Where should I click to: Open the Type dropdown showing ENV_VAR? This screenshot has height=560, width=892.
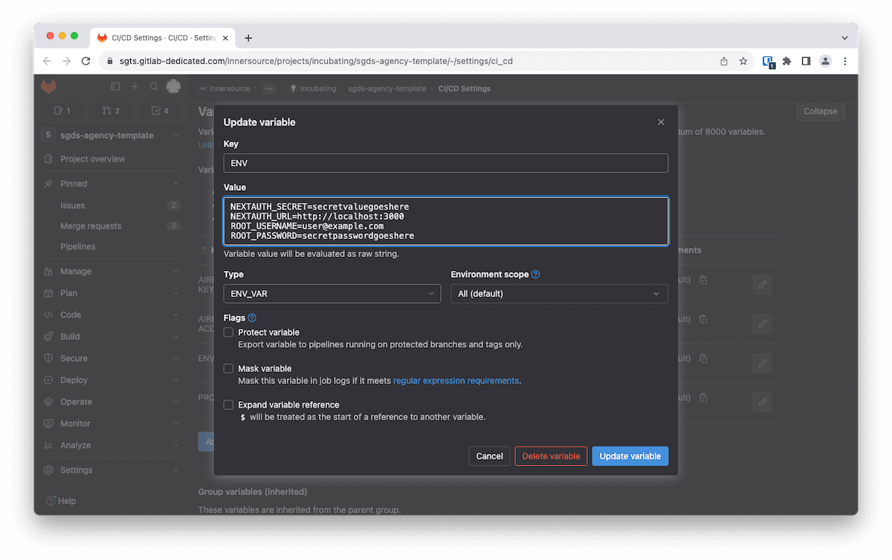[x=332, y=293]
